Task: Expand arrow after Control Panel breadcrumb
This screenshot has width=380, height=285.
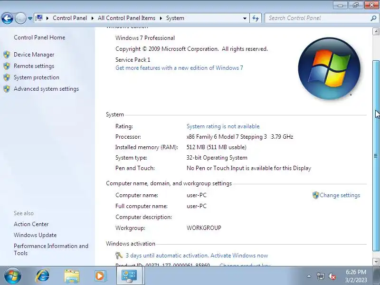Action: pyautogui.click(x=92, y=18)
